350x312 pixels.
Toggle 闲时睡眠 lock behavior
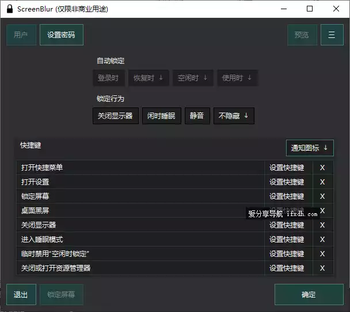point(162,115)
